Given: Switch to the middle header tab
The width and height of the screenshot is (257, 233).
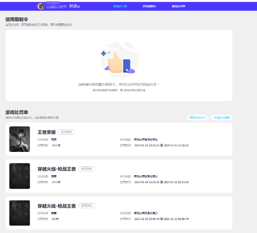Looking at the screenshot, I should [x=149, y=6].
